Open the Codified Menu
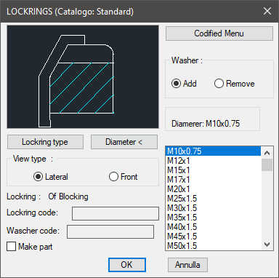 pyautogui.click(x=219, y=33)
